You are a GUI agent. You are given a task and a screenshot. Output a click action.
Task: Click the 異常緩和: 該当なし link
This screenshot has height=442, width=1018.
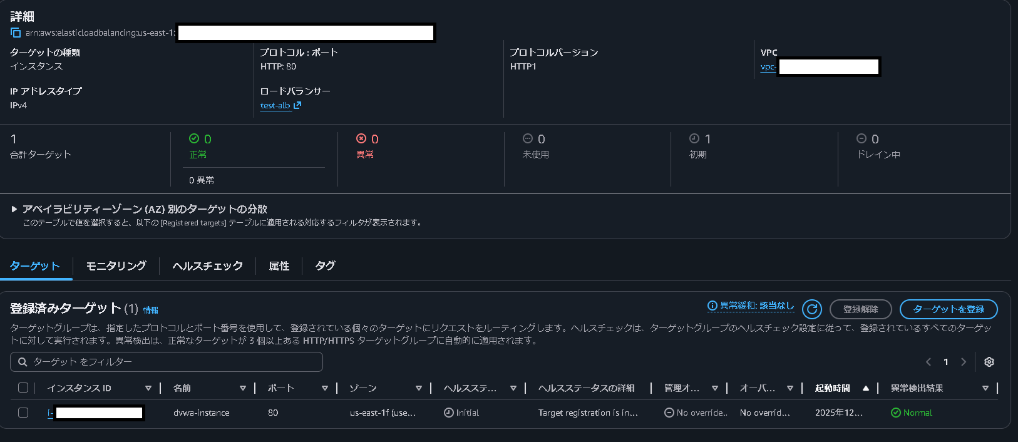pos(757,306)
